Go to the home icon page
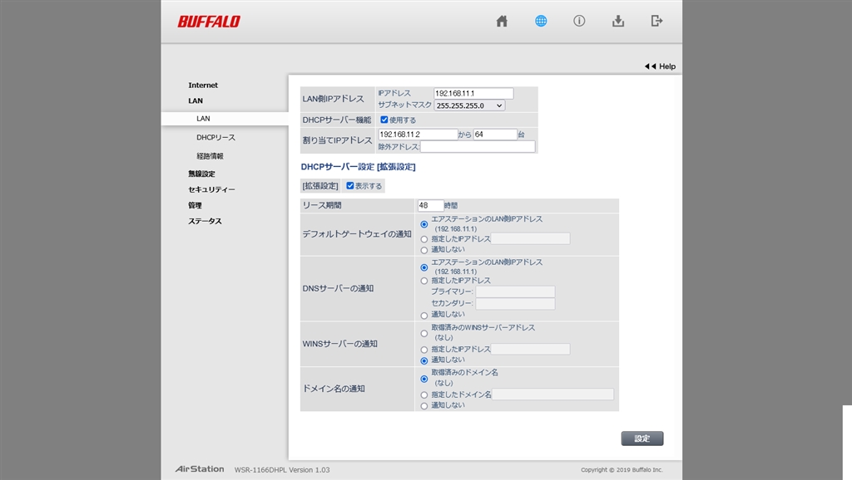 click(502, 21)
